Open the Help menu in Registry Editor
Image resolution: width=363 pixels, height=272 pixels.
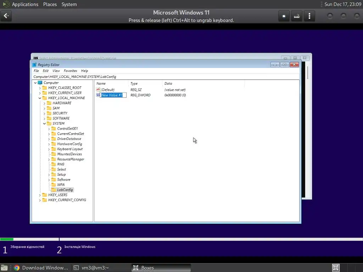point(84,71)
